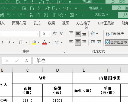Select the column C header
128x102 pixels.
27,70
